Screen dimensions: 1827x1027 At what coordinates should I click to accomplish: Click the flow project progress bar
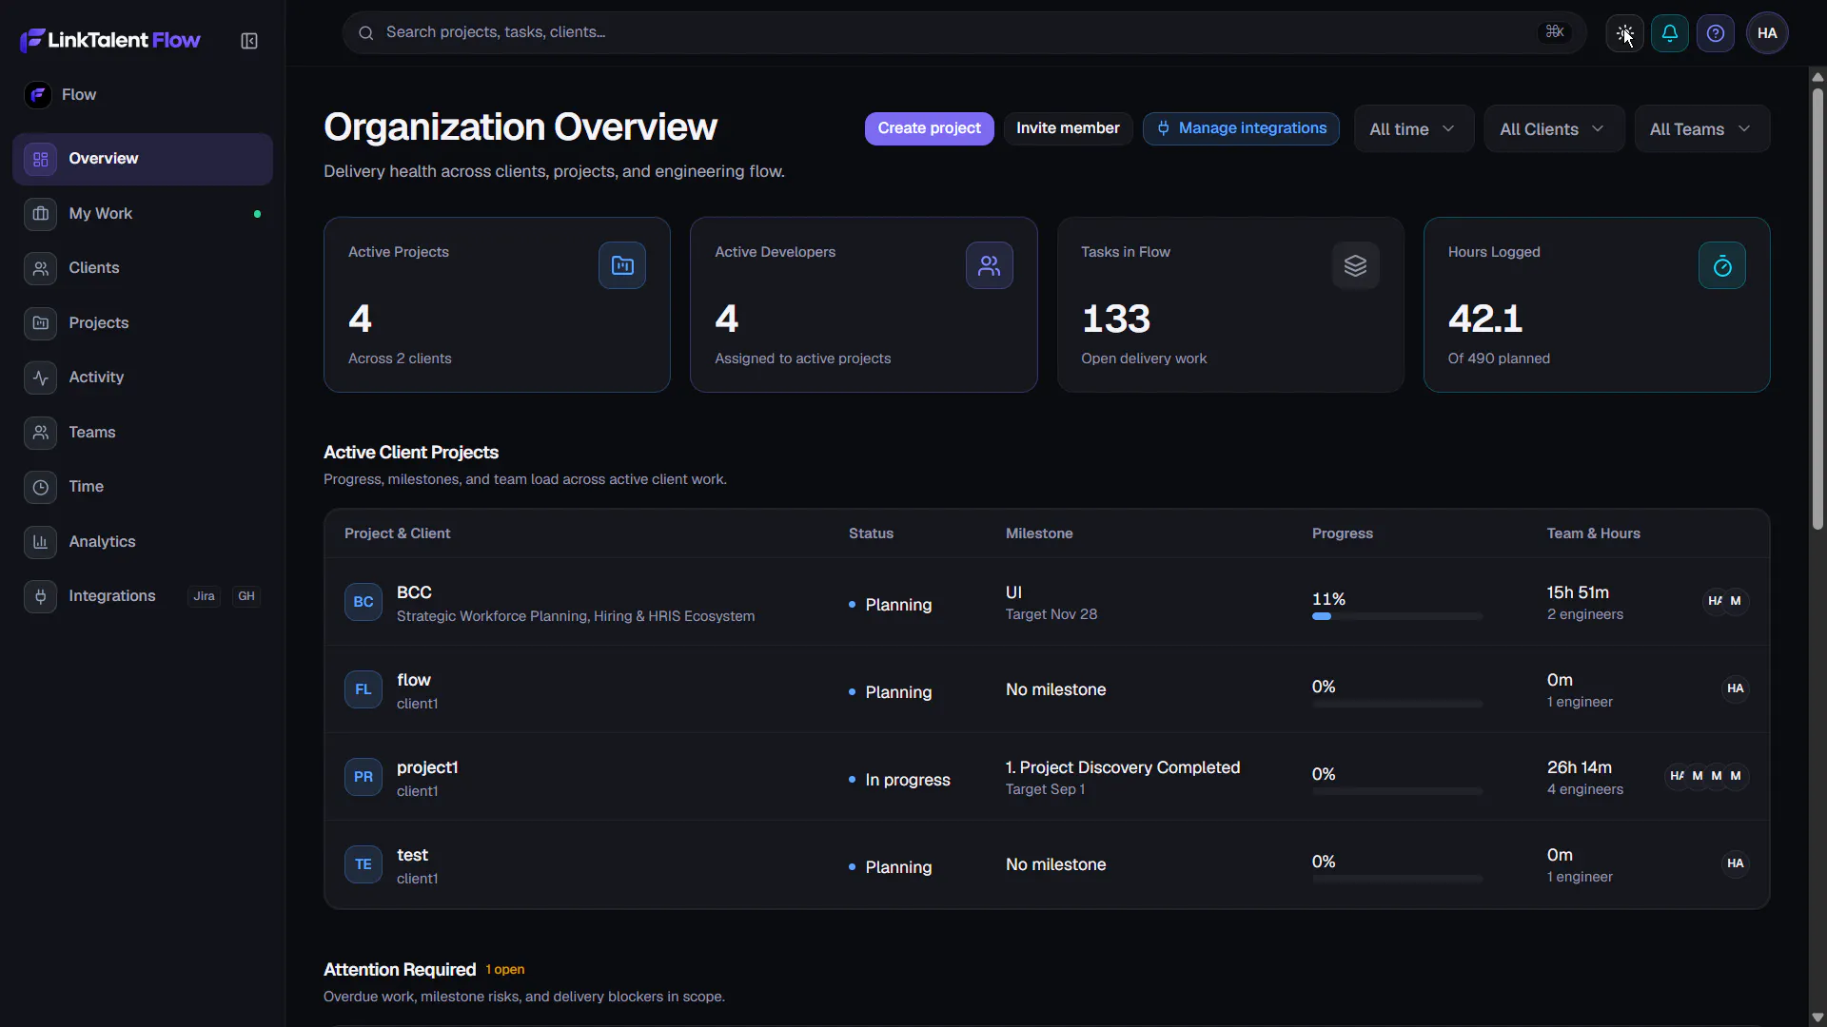pyautogui.click(x=1397, y=704)
